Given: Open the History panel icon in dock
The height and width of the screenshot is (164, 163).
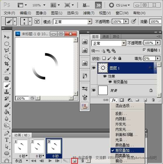Looking at the screenshot, I should (x=85, y=76).
